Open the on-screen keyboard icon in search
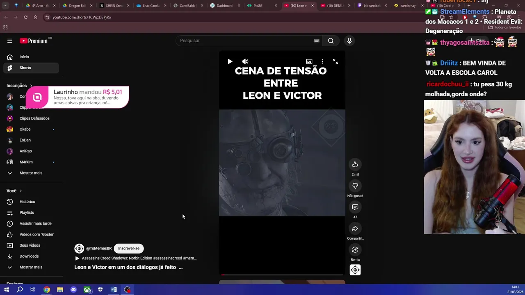525x295 pixels. pyautogui.click(x=317, y=41)
